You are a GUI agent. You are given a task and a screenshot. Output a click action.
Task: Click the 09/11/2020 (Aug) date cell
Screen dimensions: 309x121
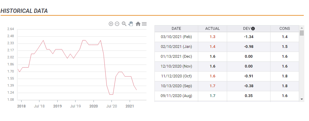click(176, 96)
